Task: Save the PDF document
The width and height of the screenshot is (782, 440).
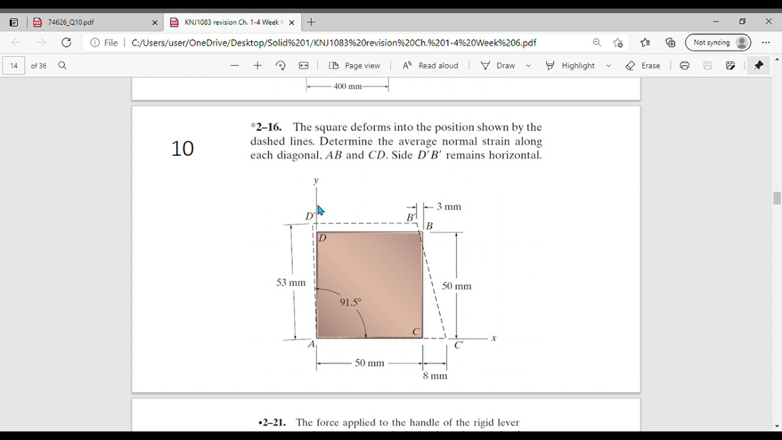Action: [x=707, y=65]
